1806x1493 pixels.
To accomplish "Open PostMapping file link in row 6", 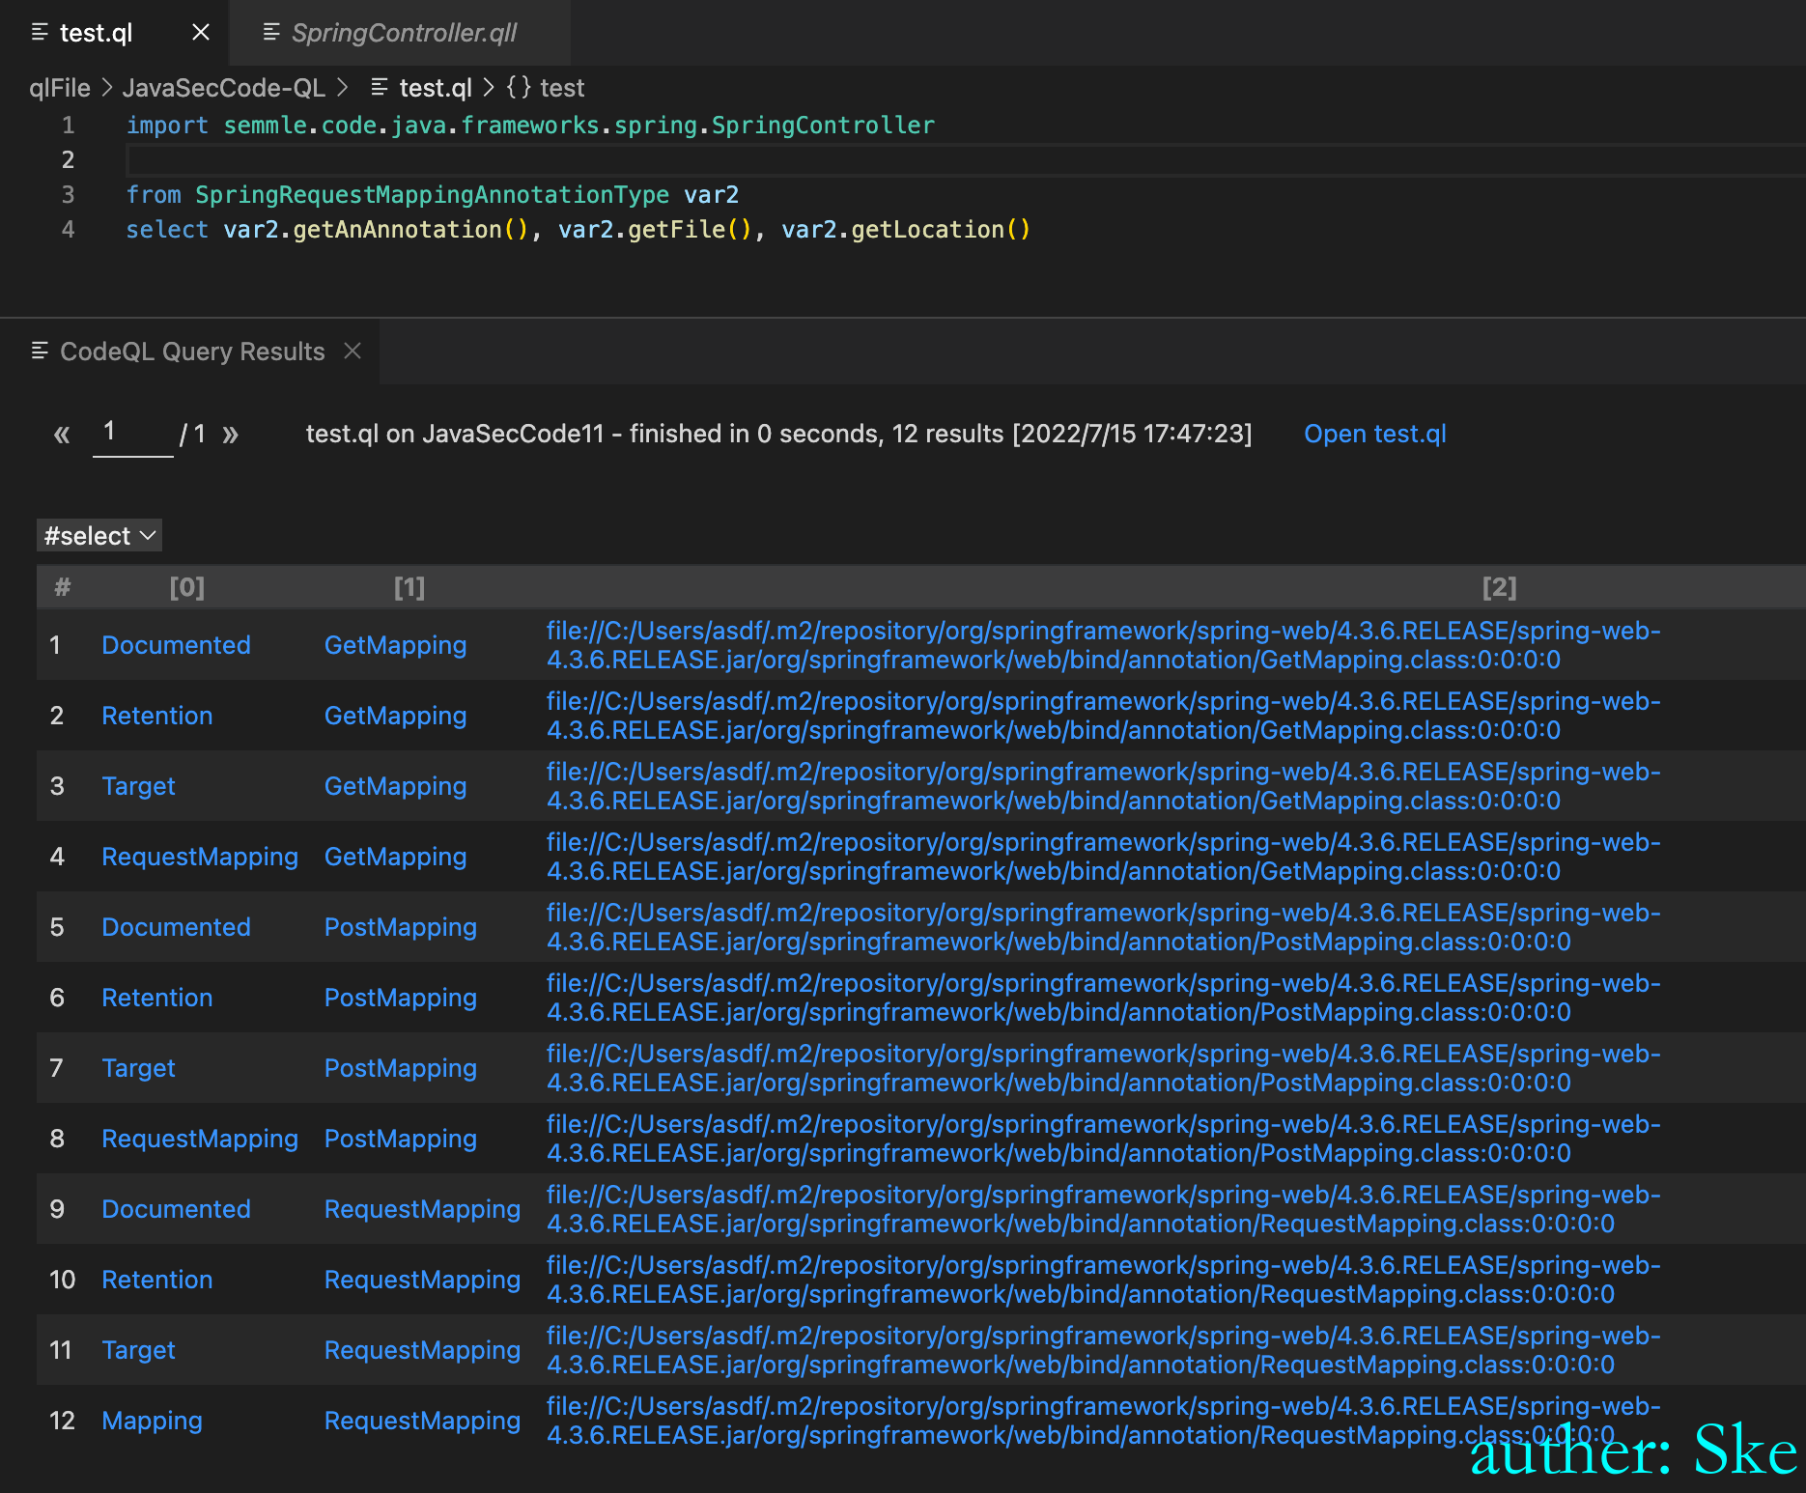I will (400, 998).
